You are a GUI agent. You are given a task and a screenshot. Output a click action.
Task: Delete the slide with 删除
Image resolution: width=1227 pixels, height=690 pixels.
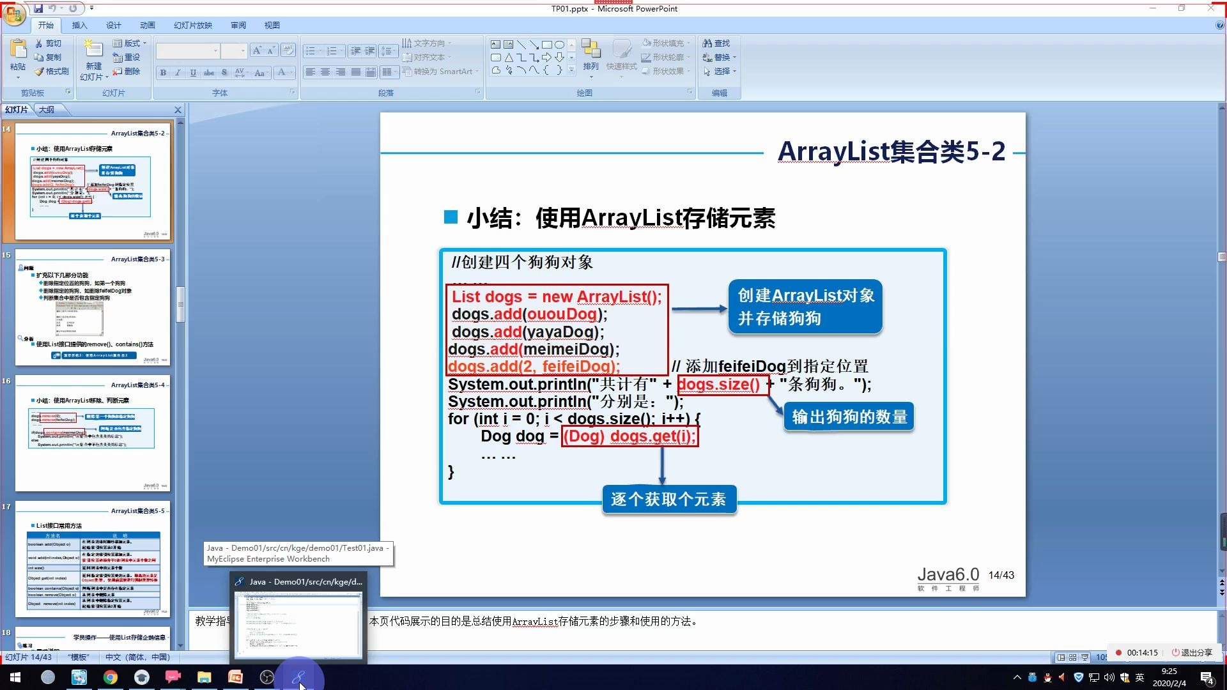point(126,72)
